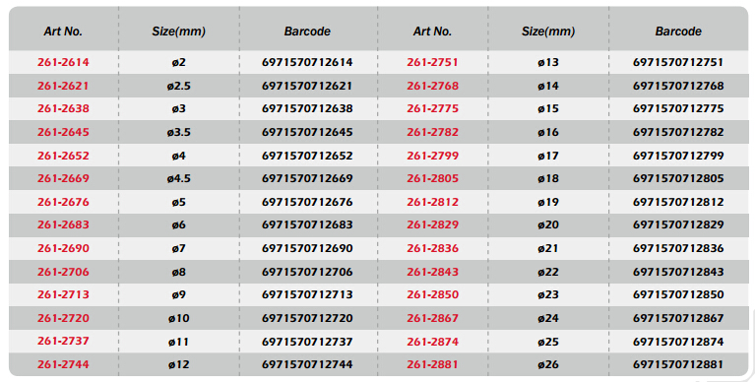This screenshot has width=755, height=382.
Task: Click the left Size(mm) header
Action: pyautogui.click(x=178, y=32)
